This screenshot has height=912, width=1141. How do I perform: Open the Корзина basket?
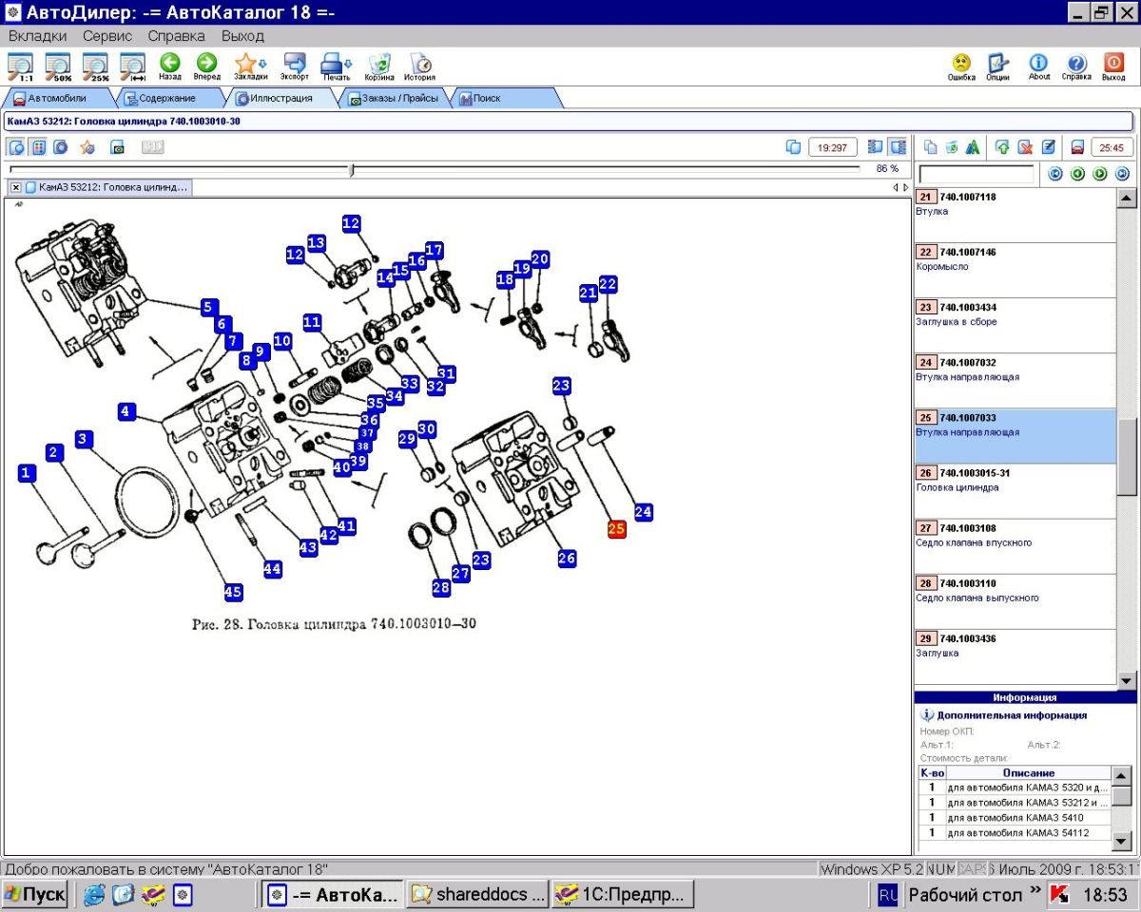379,66
